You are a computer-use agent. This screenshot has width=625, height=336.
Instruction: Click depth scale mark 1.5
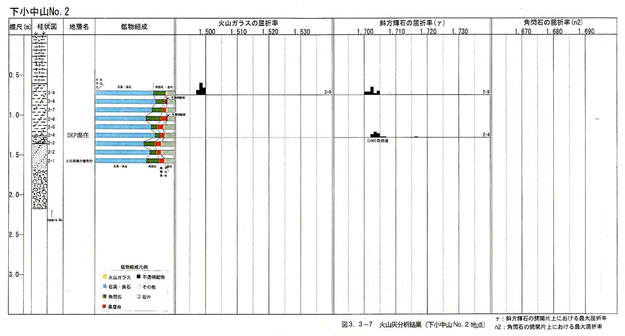pos(15,155)
